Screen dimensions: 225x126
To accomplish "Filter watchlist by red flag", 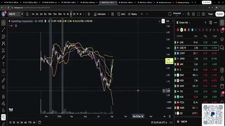I will click(178, 30).
